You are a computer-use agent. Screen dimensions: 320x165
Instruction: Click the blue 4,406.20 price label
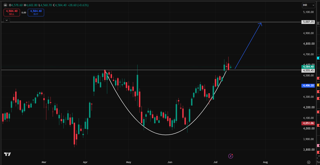pos(308,86)
